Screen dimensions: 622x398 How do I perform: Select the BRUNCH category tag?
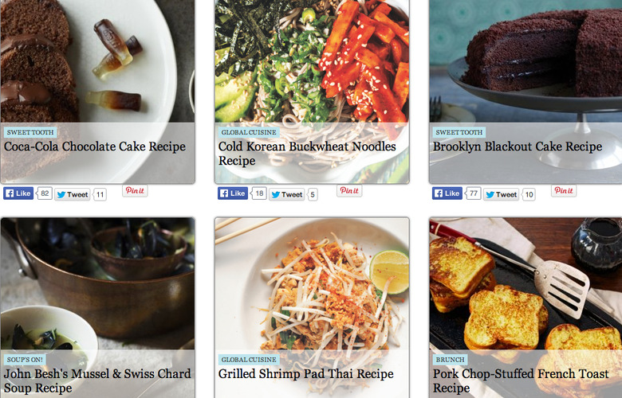(451, 360)
